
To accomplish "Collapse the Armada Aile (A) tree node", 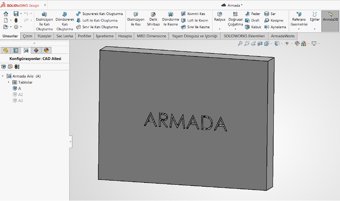I will [x=3, y=76].
